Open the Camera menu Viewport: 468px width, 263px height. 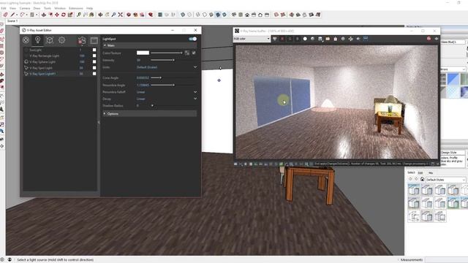[x=25, y=8]
